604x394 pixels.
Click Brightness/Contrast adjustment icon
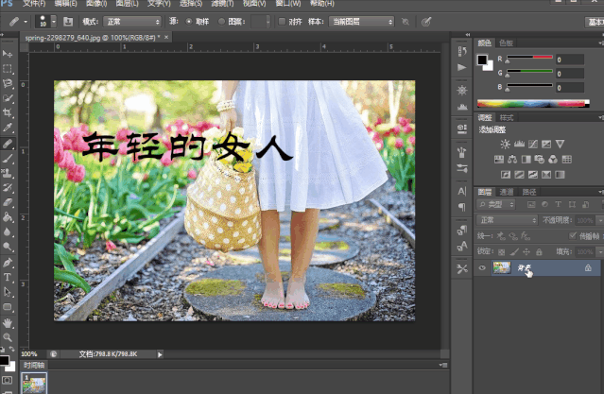point(505,144)
